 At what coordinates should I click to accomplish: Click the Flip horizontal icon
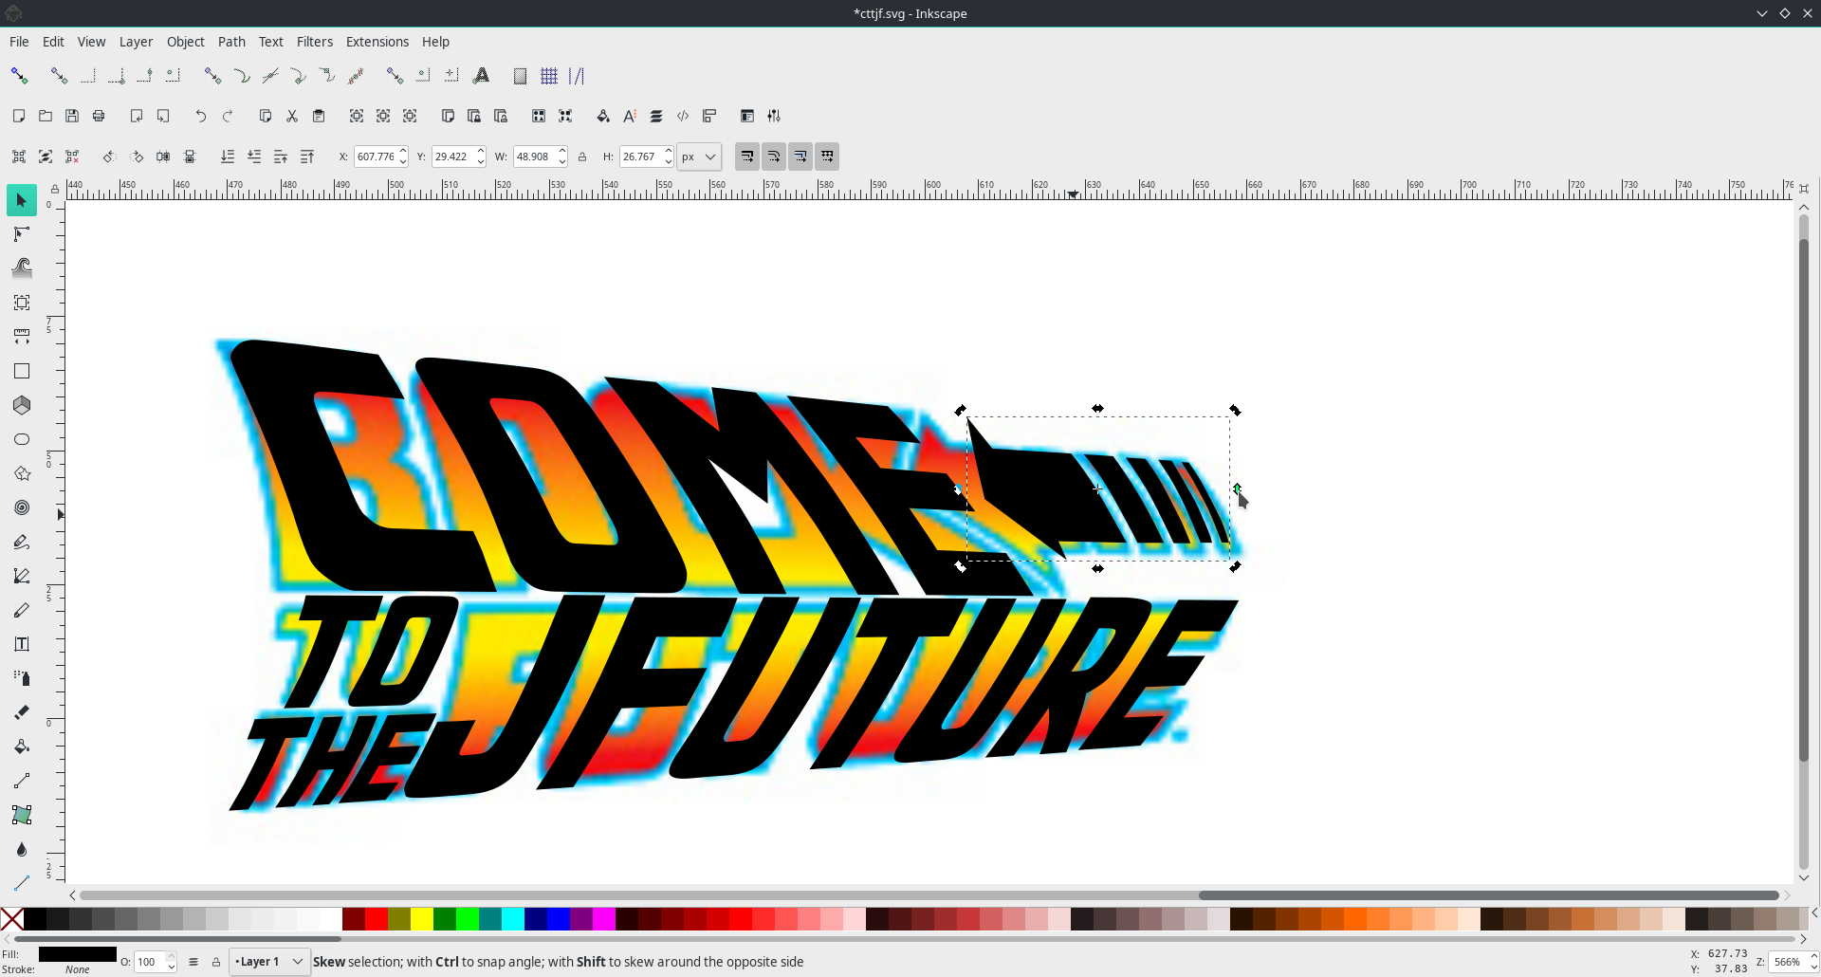click(x=163, y=157)
